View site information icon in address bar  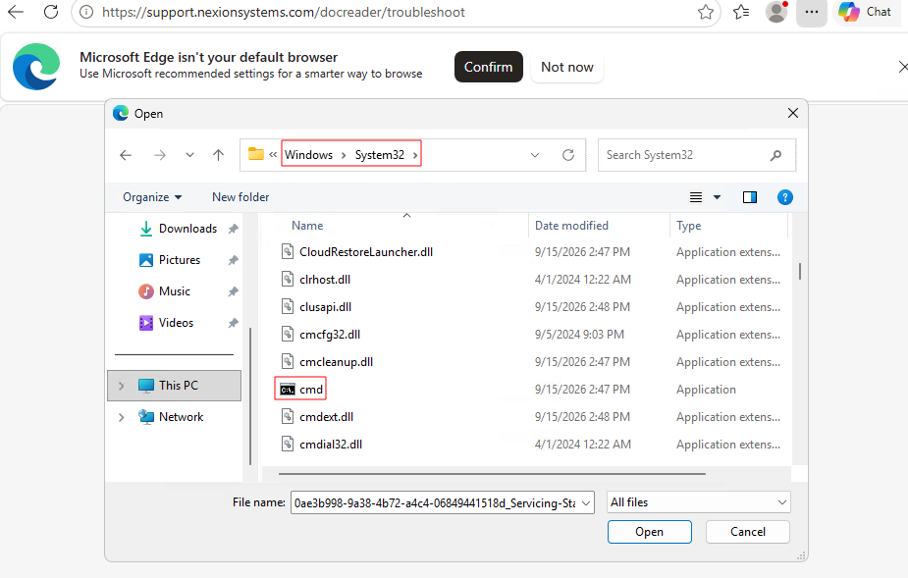point(86,12)
